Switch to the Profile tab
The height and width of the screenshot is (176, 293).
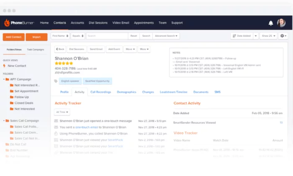(64, 92)
